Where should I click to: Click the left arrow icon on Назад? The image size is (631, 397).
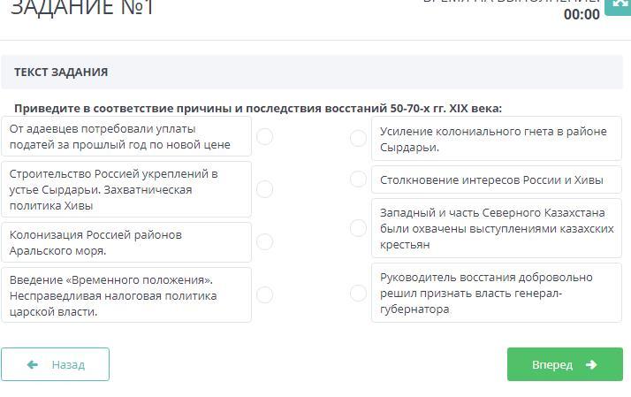coord(32,365)
